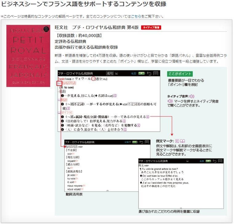Play audio for vous voyez

click(82, 189)
